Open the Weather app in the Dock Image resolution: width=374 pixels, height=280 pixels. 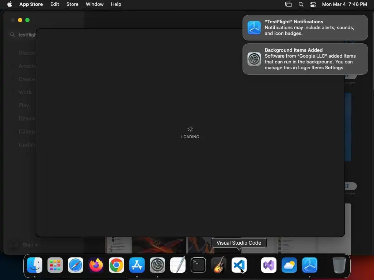coord(289,265)
